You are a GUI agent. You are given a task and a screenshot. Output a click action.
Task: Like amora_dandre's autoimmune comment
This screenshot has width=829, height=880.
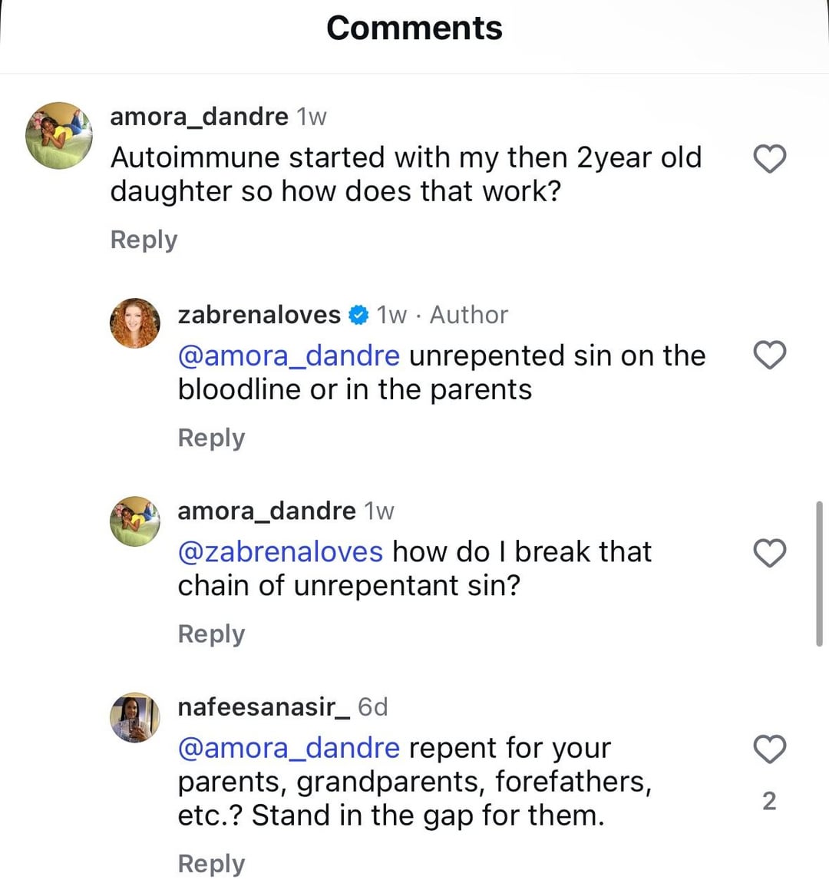(769, 159)
